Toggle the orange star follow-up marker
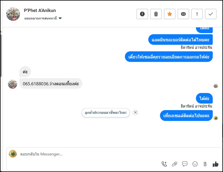This screenshot has width=223, height=172. 170,14
